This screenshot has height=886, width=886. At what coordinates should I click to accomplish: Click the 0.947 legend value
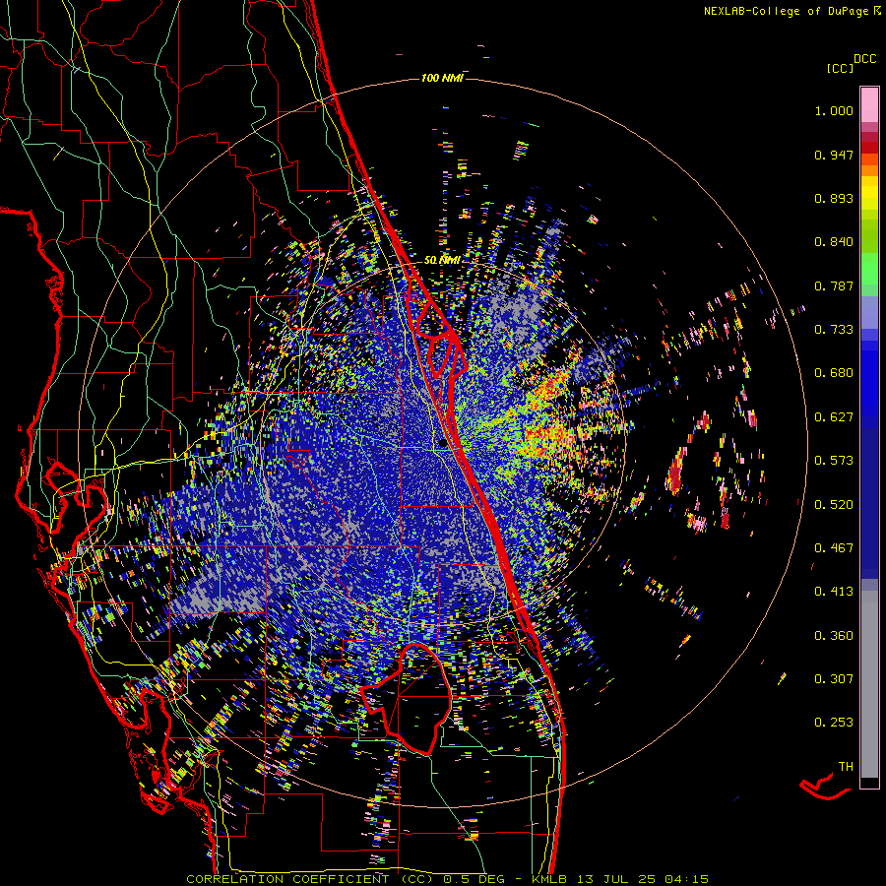(834, 155)
